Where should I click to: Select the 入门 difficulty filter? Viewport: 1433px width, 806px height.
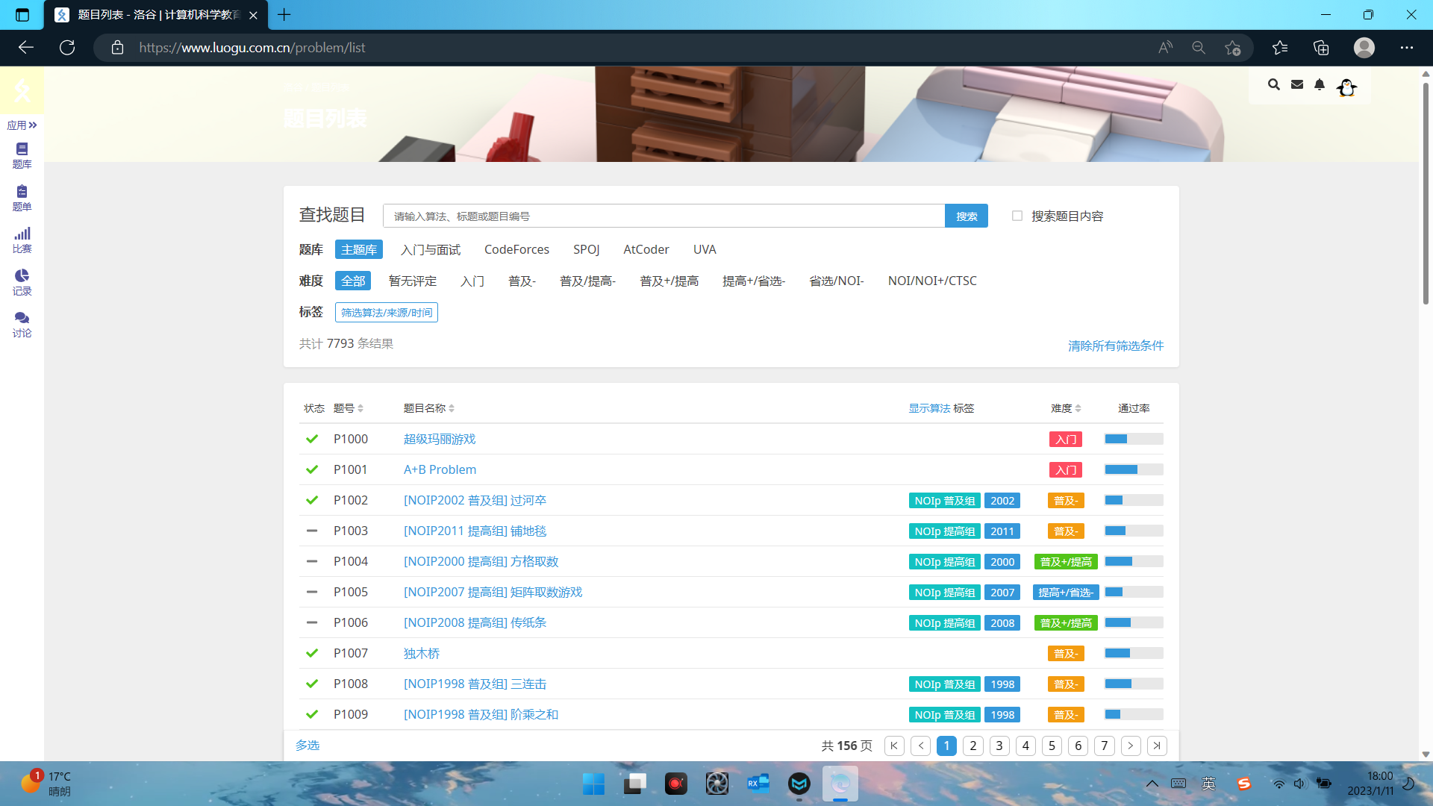click(x=472, y=281)
